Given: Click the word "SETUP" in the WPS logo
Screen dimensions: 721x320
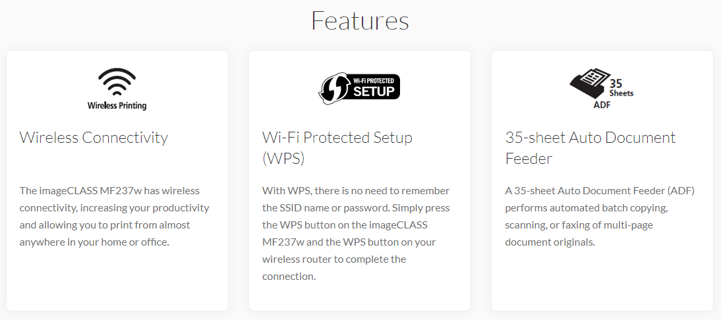Looking at the screenshot, I should (x=373, y=91).
